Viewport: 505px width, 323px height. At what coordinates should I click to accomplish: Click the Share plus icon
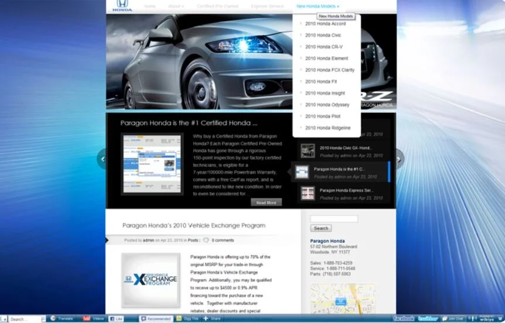pyautogui.click(x=206, y=318)
